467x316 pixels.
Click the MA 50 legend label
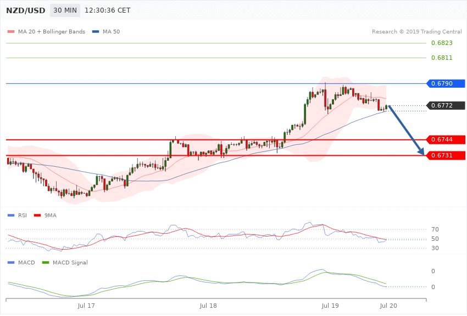tap(112, 31)
